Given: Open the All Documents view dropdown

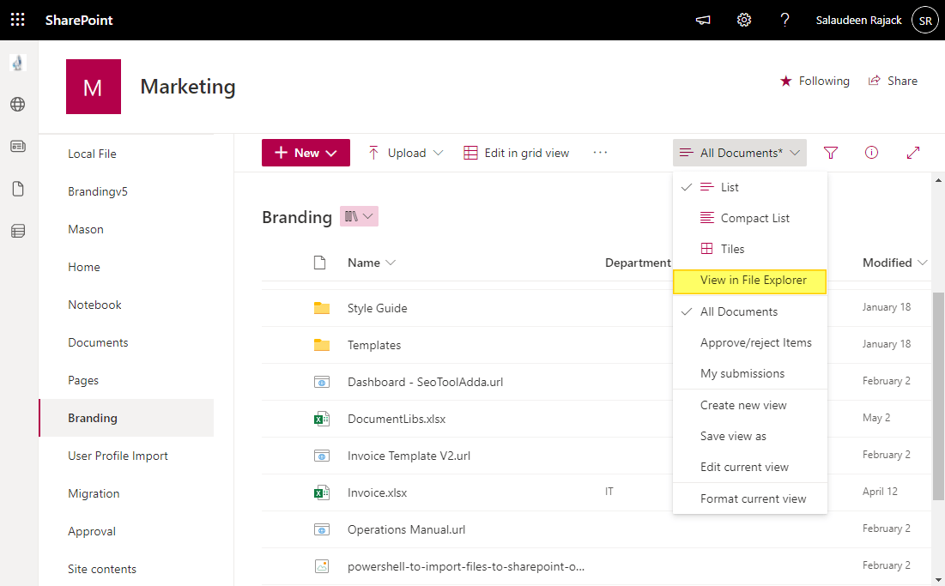Looking at the screenshot, I should click(739, 152).
